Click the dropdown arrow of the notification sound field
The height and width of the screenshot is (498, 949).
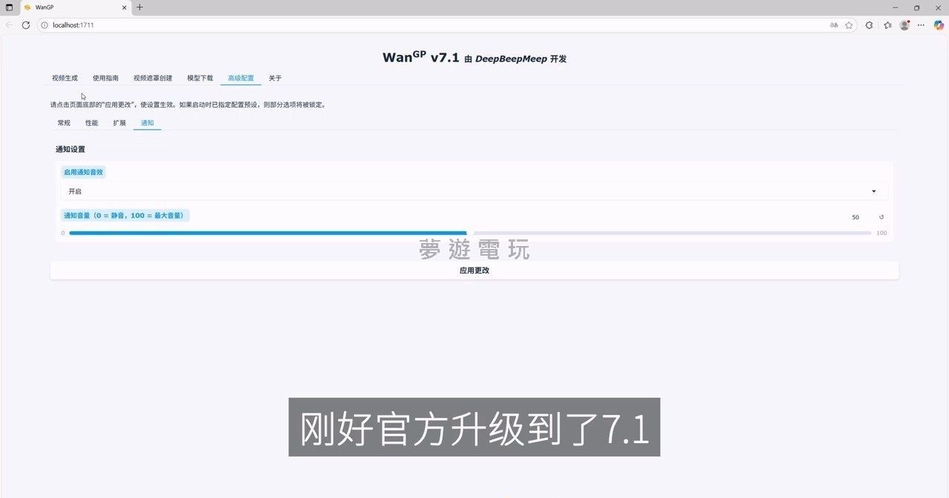pyautogui.click(x=874, y=191)
